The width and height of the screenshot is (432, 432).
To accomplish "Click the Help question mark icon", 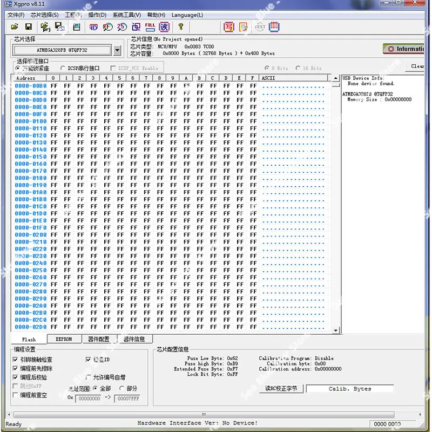I will (x=181, y=26).
